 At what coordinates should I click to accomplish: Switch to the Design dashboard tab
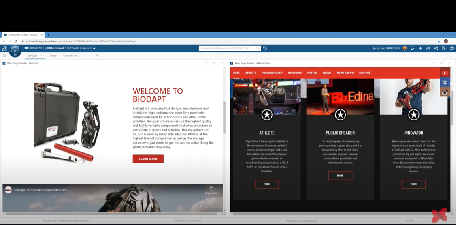pos(53,55)
